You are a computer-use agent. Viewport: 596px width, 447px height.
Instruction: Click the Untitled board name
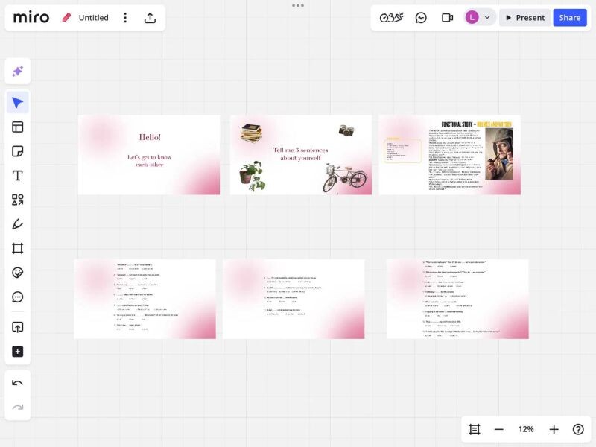click(93, 18)
